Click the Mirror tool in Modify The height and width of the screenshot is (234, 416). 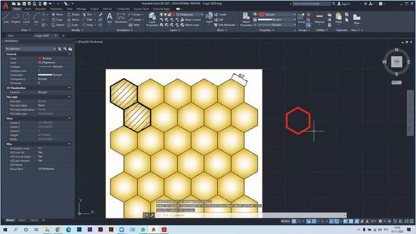click(73, 19)
